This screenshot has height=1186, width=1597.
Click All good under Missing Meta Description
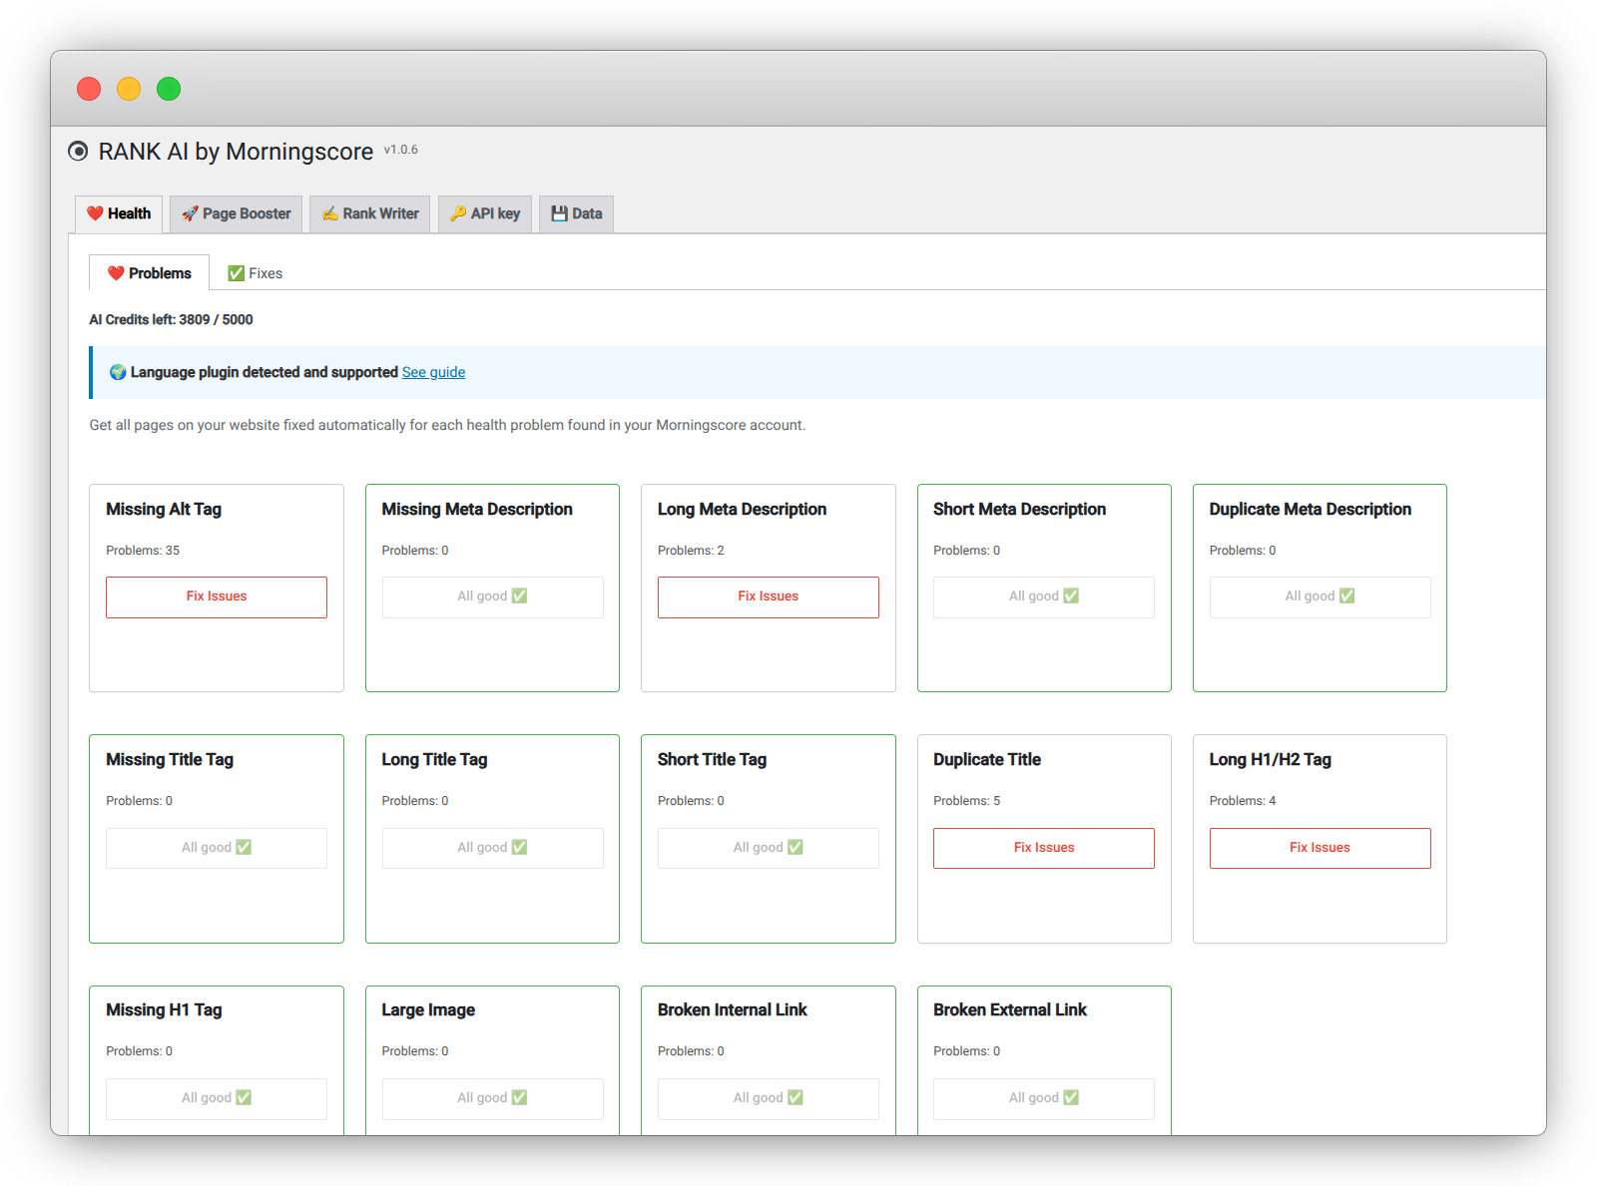493,596
